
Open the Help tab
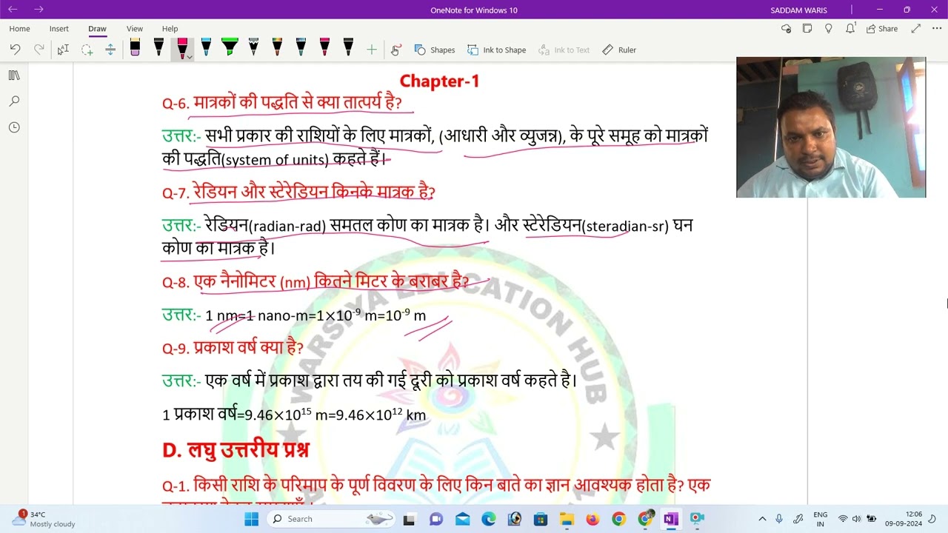pos(170,28)
